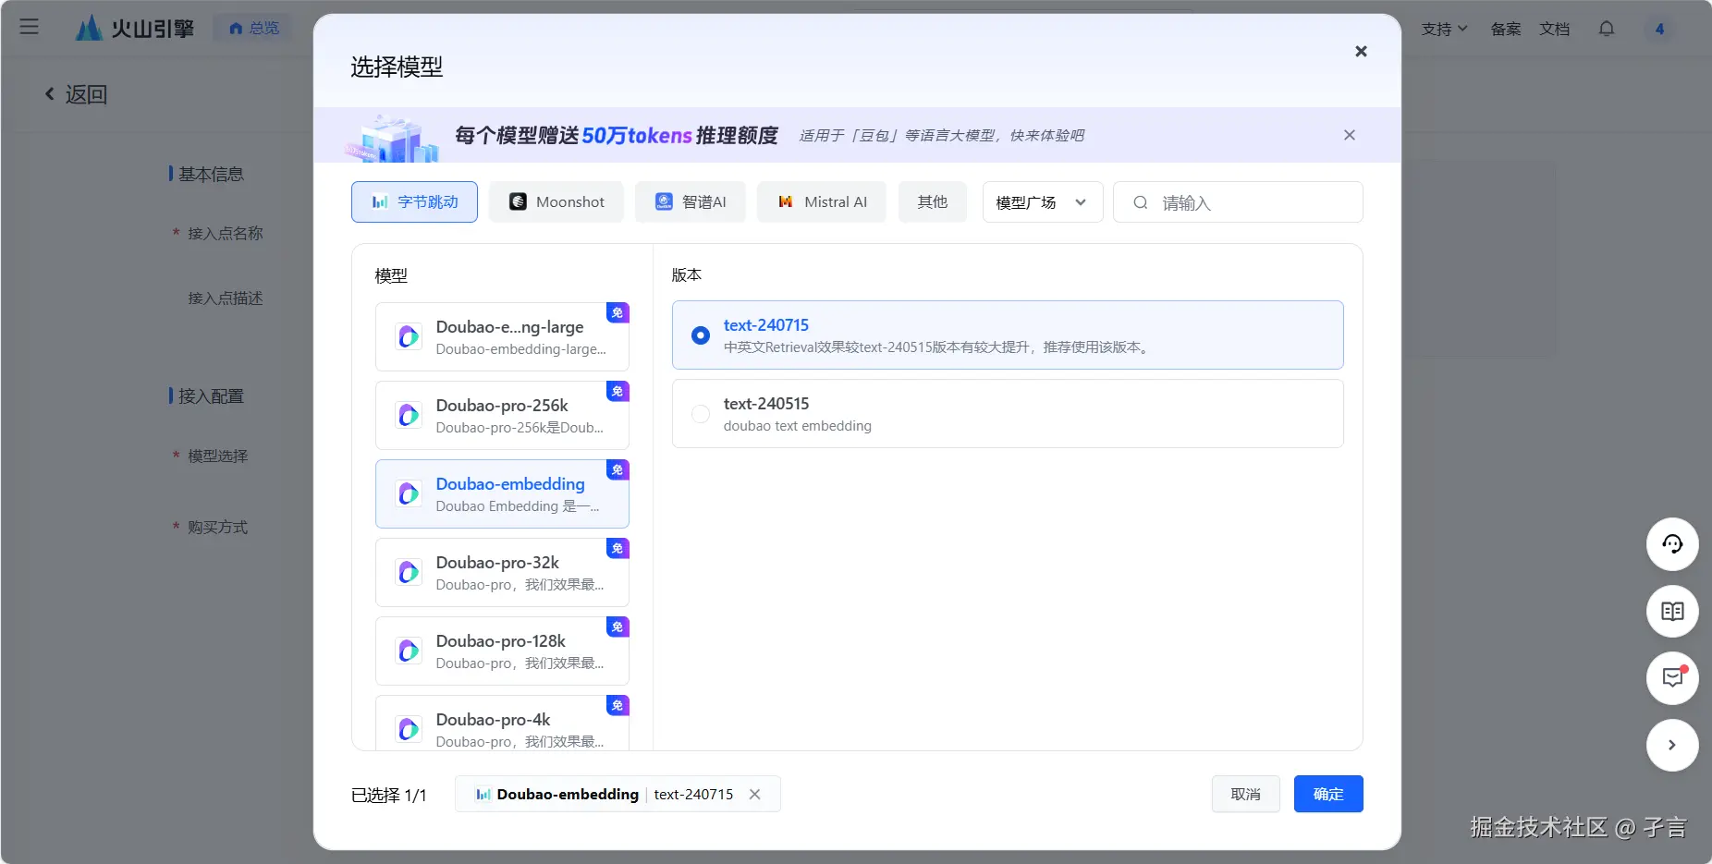Switch to the Mistral AI tab
The width and height of the screenshot is (1712, 864).
pos(822,201)
